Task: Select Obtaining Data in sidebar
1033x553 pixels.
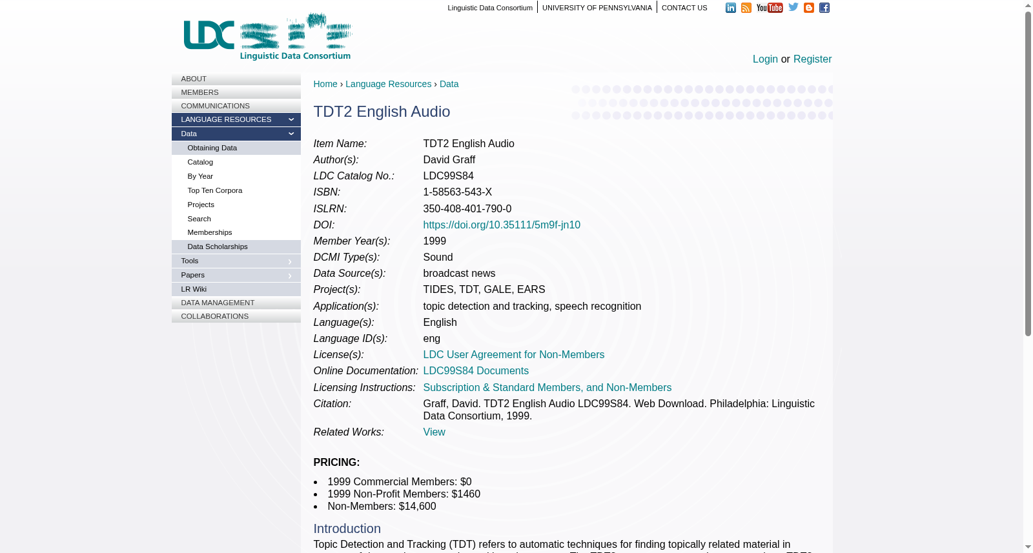Action: pyautogui.click(x=236, y=148)
